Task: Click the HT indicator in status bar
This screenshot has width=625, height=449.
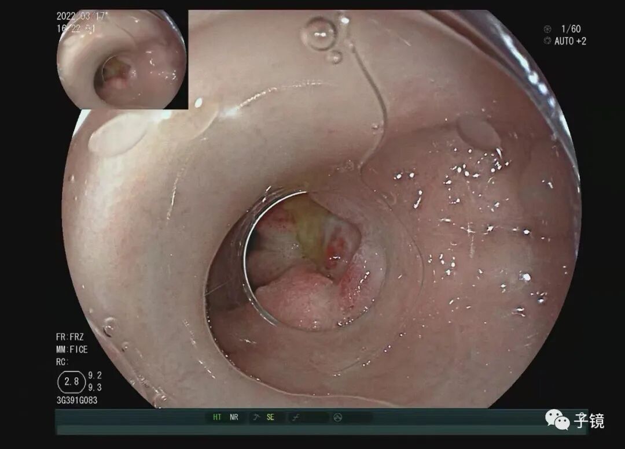Action: (217, 417)
